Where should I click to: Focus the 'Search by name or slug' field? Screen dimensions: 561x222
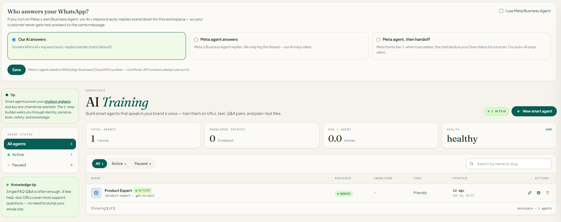click(x=509, y=164)
